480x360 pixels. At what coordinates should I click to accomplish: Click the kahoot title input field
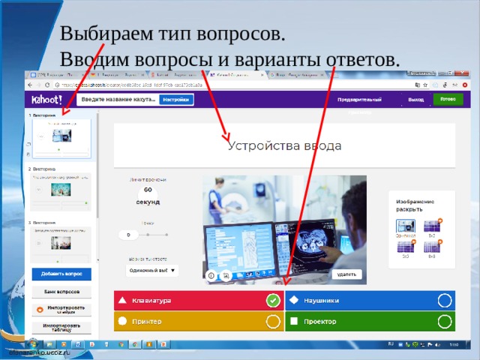click(118, 100)
